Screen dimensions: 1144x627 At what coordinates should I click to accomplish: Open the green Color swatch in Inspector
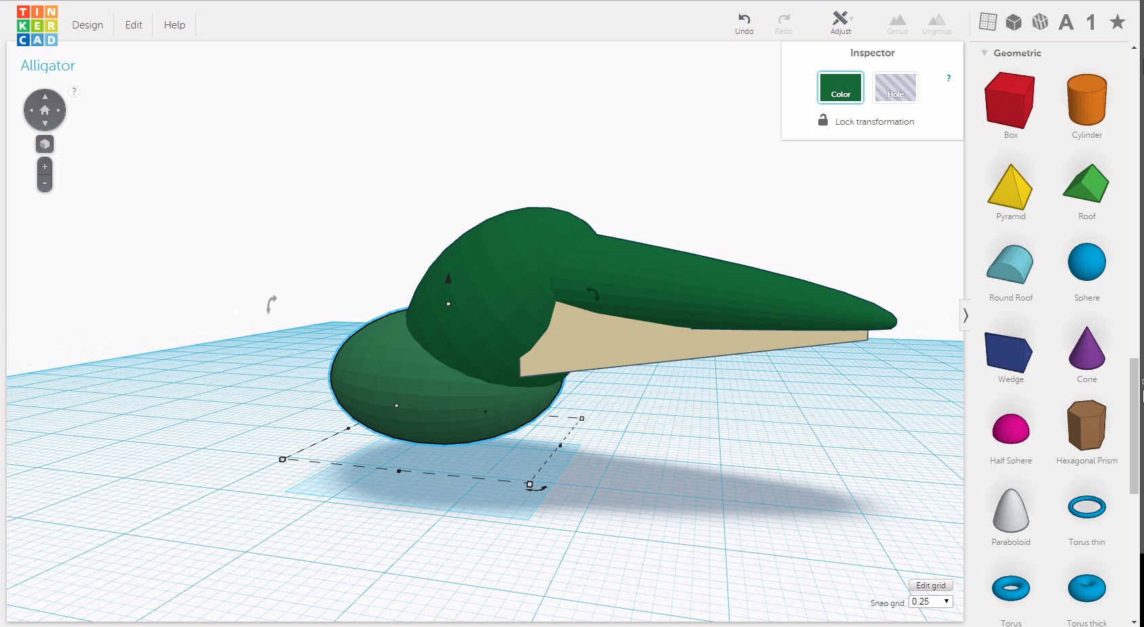(x=841, y=88)
